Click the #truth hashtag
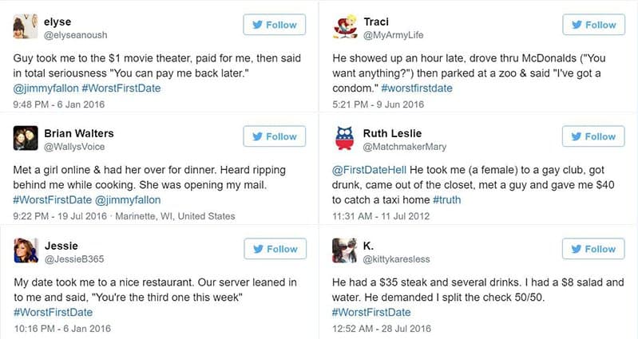 click(x=446, y=199)
